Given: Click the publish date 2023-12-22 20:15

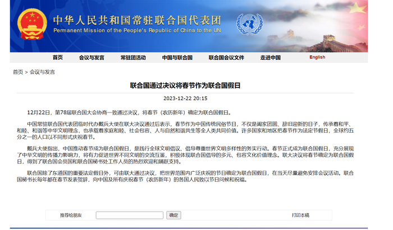Looking at the screenshot, I should [x=185, y=98].
